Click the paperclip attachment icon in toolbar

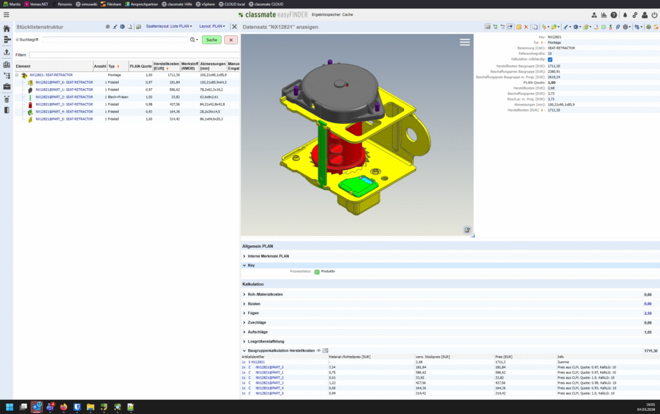[x=618, y=27]
